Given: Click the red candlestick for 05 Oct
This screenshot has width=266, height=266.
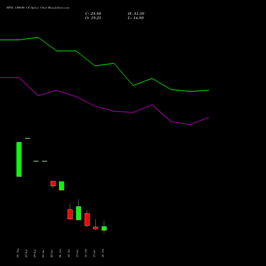Looking at the screenshot, I should (53, 184).
